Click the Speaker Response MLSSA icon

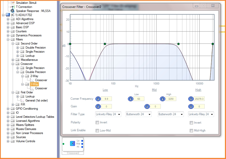coord(13,11)
